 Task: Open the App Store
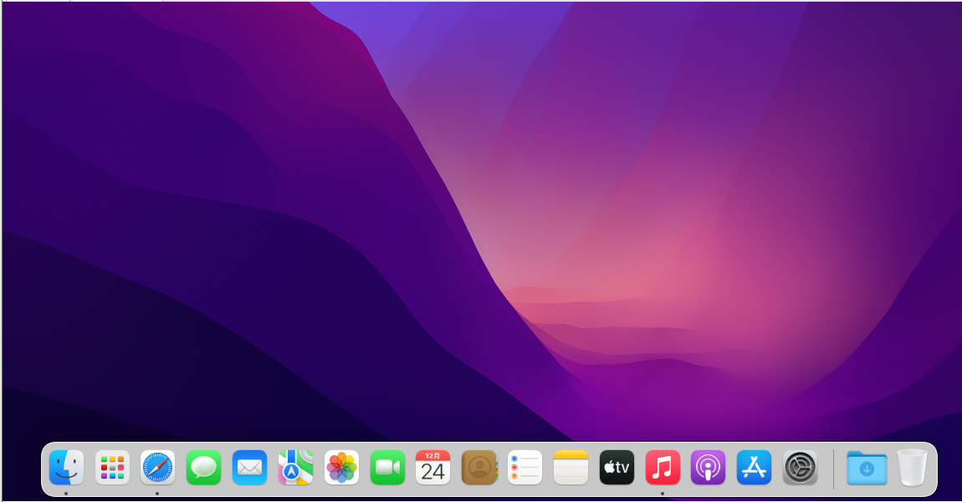tap(754, 468)
